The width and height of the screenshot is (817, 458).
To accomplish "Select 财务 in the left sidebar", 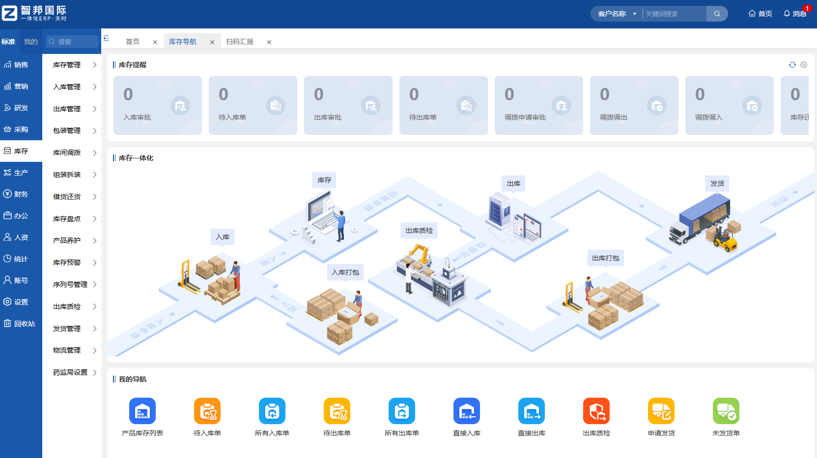I will (x=21, y=194).
